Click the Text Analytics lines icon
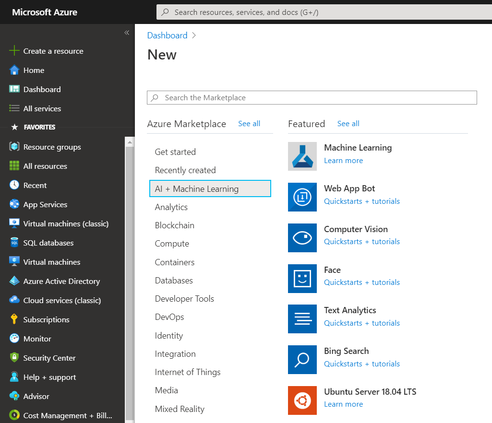 point(302,319)
